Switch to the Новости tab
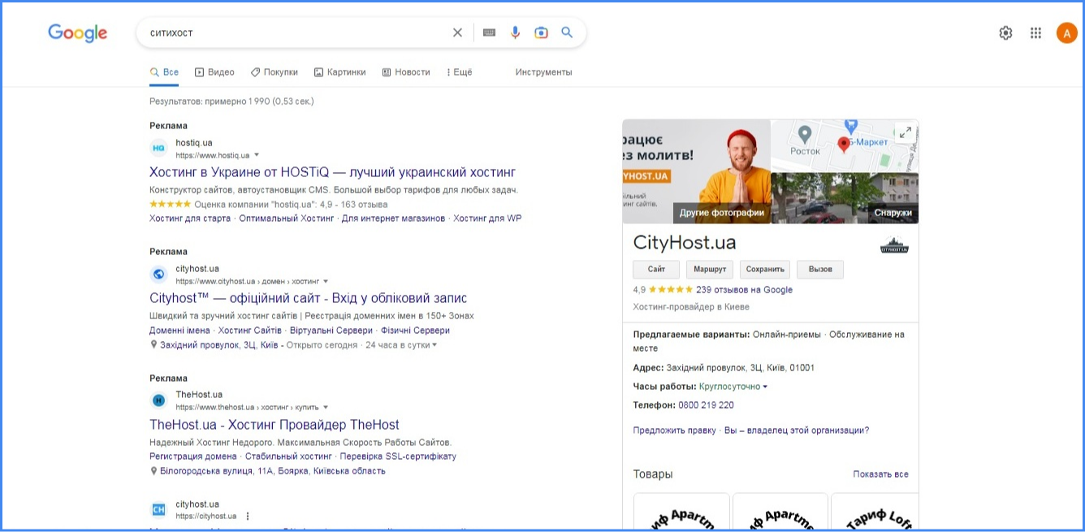Viewport: 1085px width, 532px height. point(406,72)
